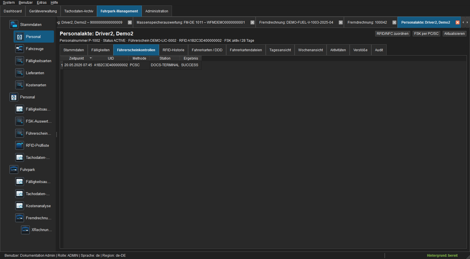This screenshot has height=259, width=470.
Task: Open the Extras menu
Action: pos(42,3)
